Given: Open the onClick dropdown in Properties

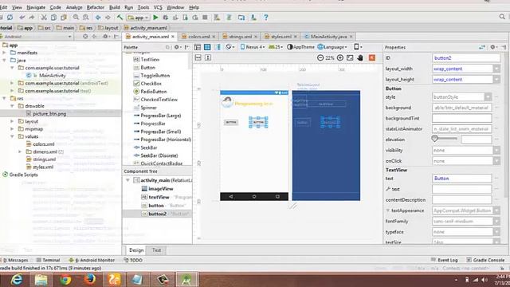Looking at the screenshot, I should [x=496, y=161].
